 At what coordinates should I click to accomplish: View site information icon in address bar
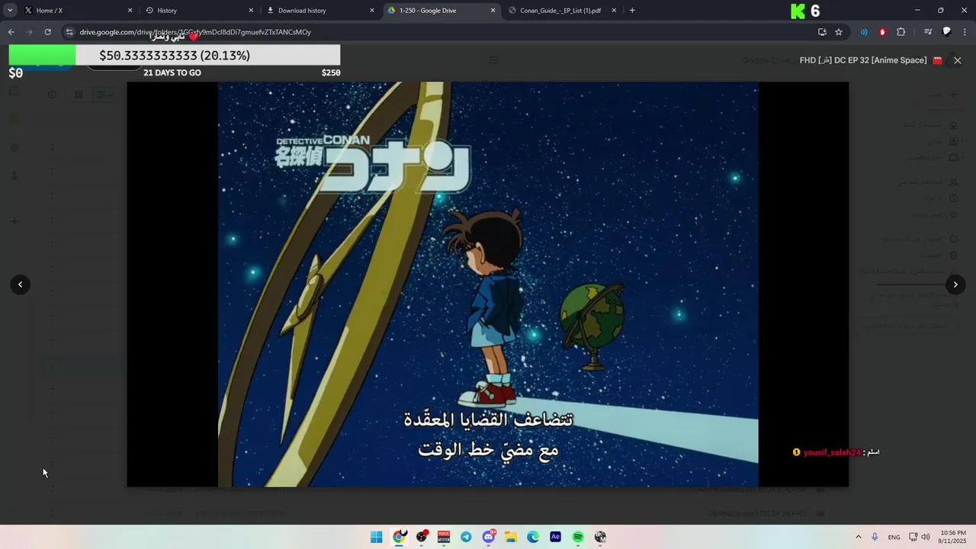point(69,32)
